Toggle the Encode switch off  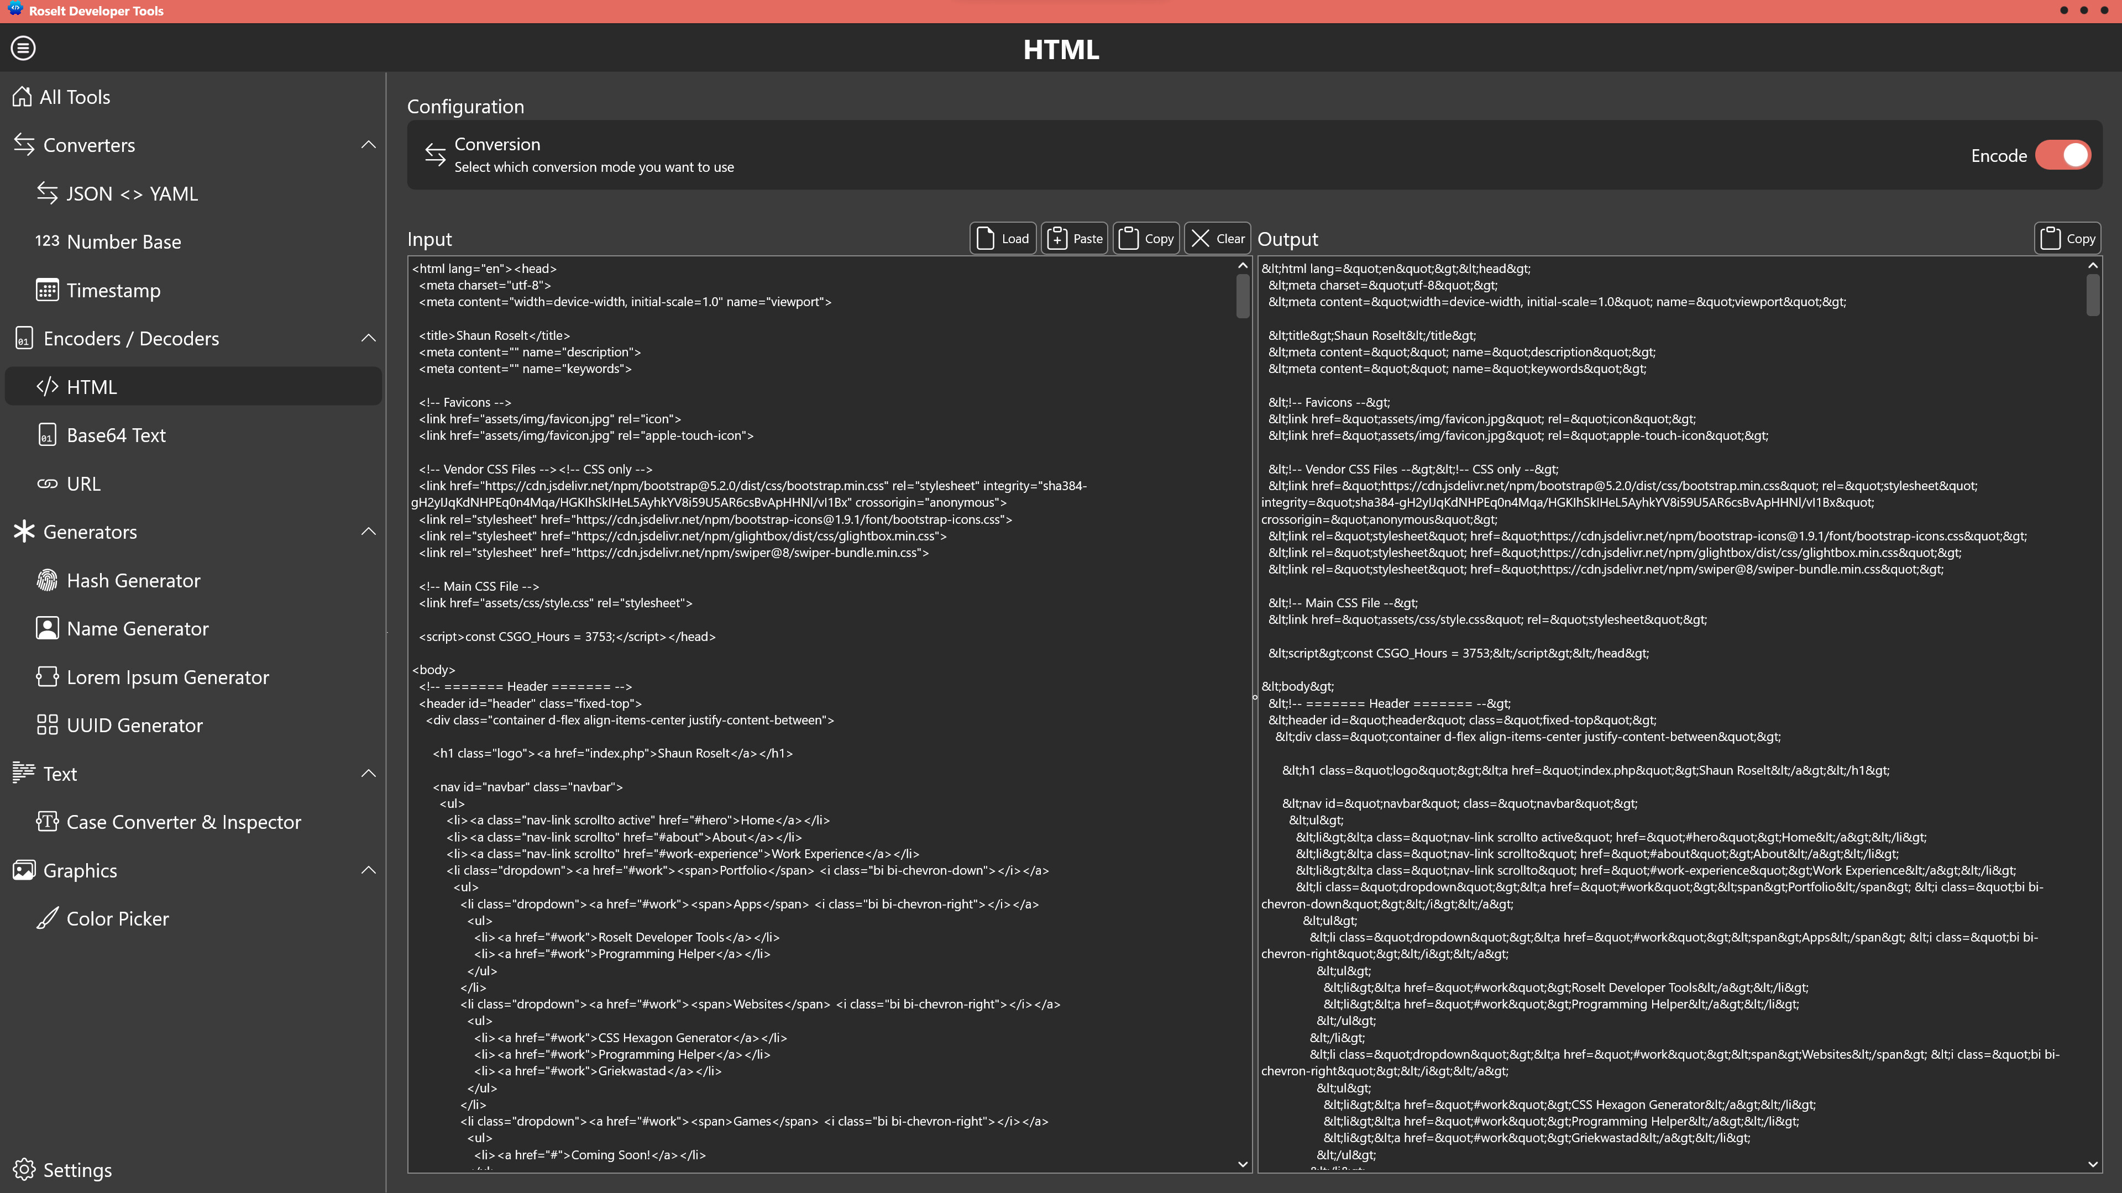(2063, 155)
